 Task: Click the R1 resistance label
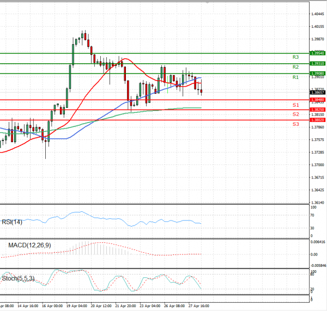(x=295, y=77)
